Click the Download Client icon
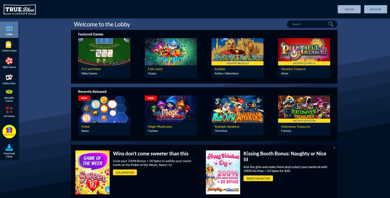The image size is (390, 198). (x=9, y=151)
